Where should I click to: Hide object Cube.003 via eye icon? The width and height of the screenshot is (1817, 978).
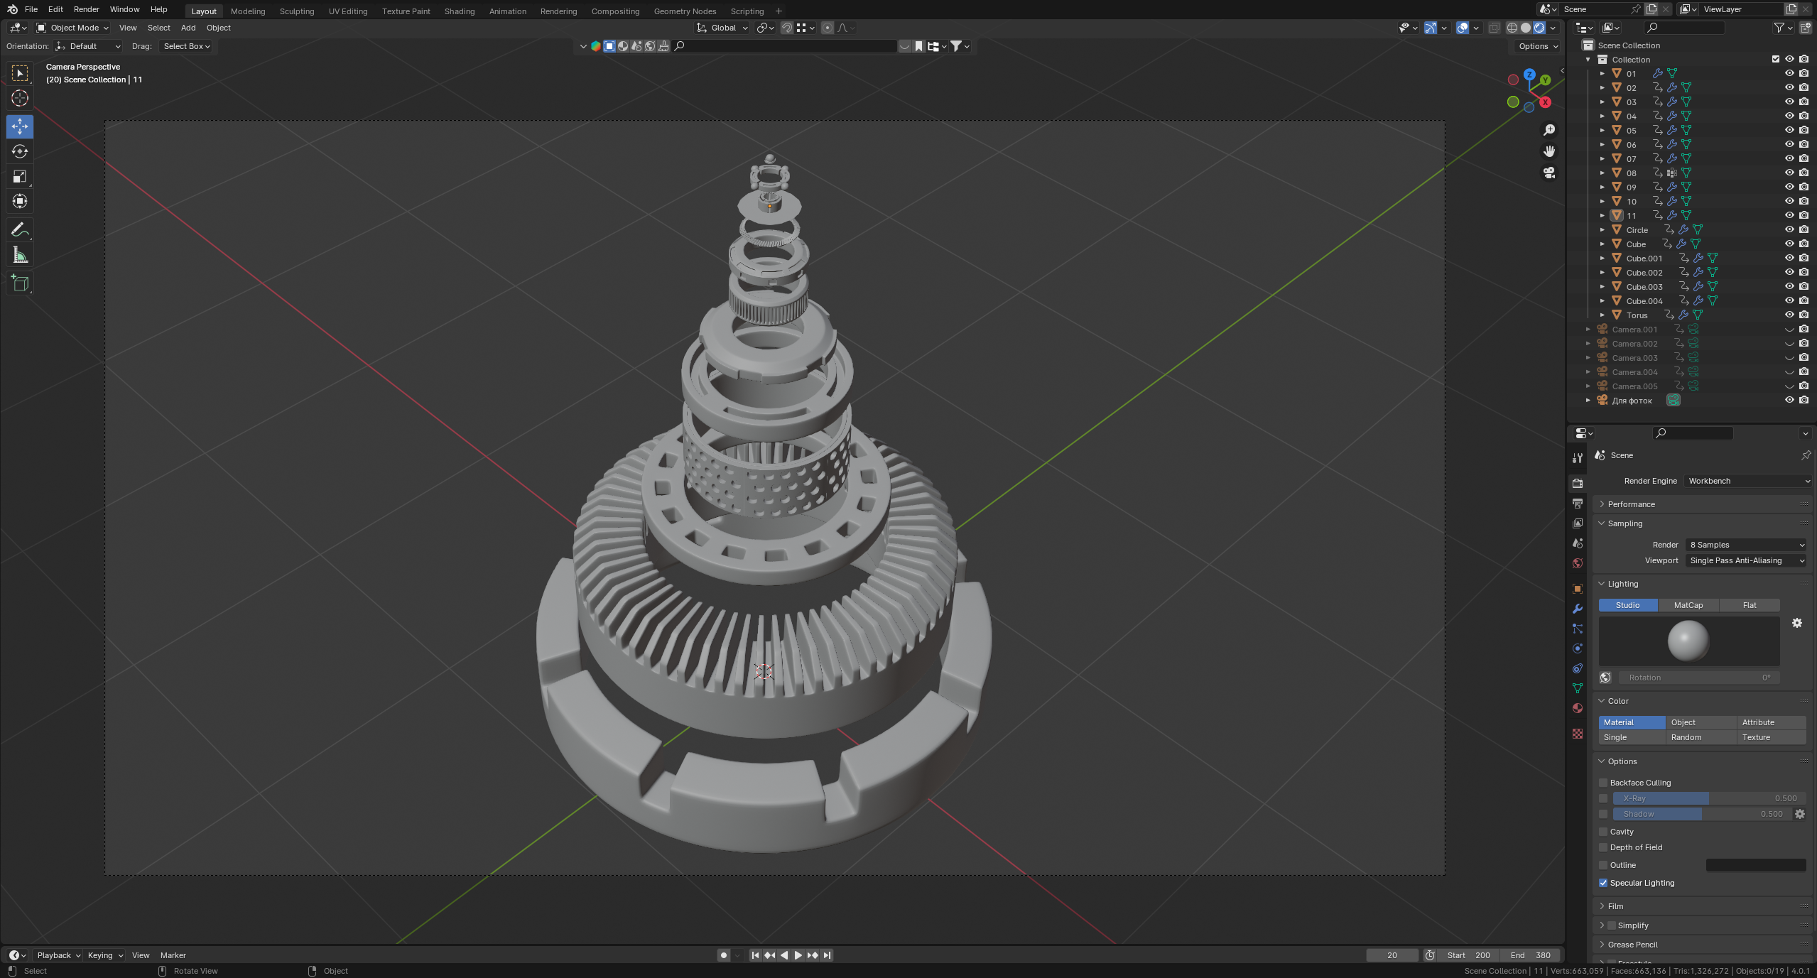pos(1789,286)
